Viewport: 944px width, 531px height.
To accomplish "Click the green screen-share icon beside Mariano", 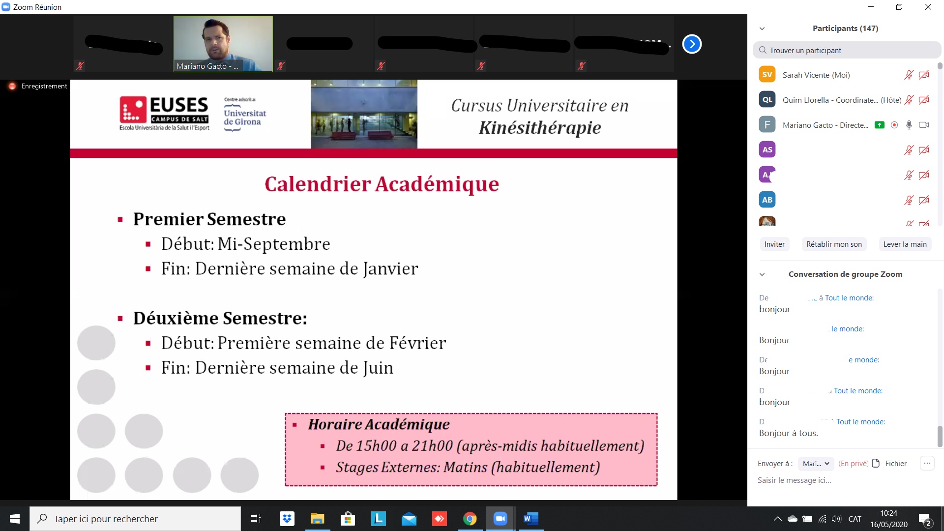I will pyautogui.click(x=880, y=125).
